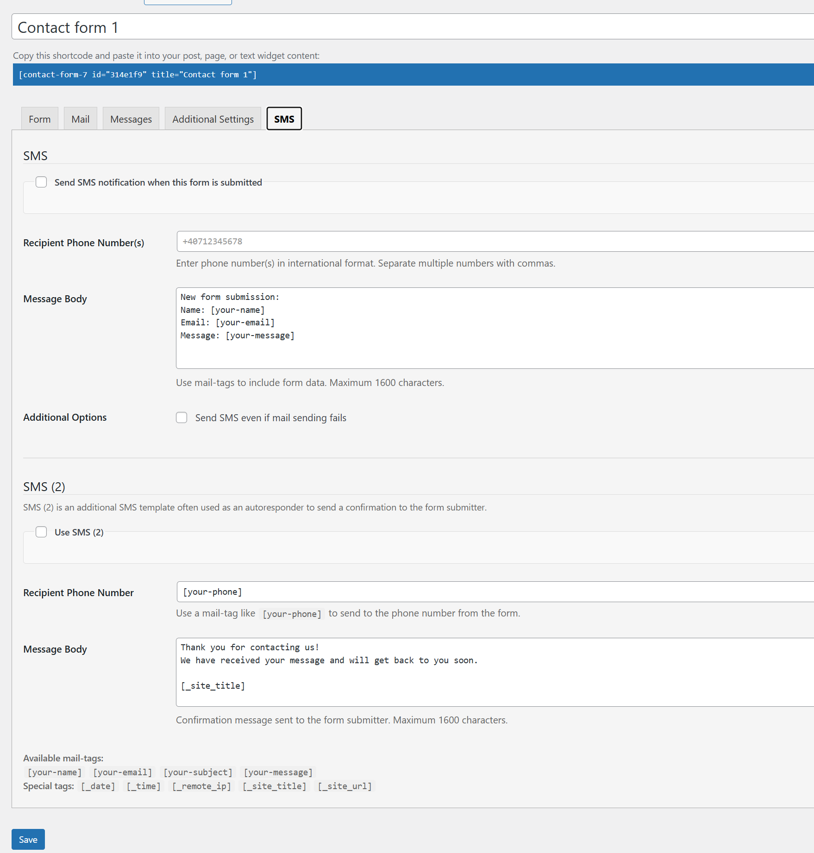This screenshot has width=814, height=853.
Task: Open the Additional Settings tab
Action: pos(213,118)
